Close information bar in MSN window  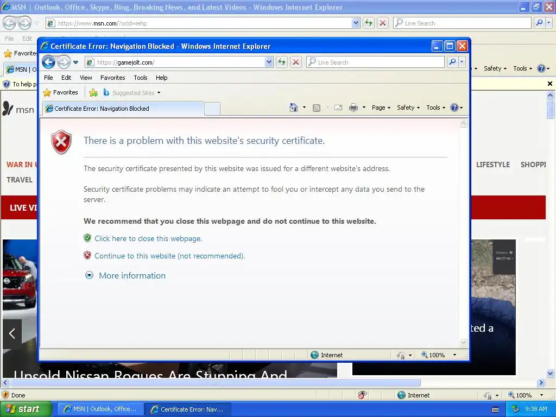549,84
